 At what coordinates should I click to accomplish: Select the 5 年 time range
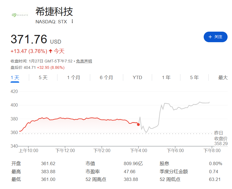(x=194, y=78)
